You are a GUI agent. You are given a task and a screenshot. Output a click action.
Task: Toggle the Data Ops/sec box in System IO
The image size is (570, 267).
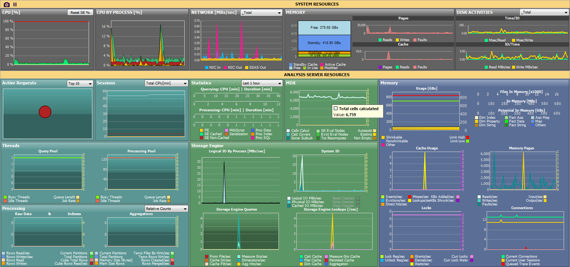[x=358, y=206]
